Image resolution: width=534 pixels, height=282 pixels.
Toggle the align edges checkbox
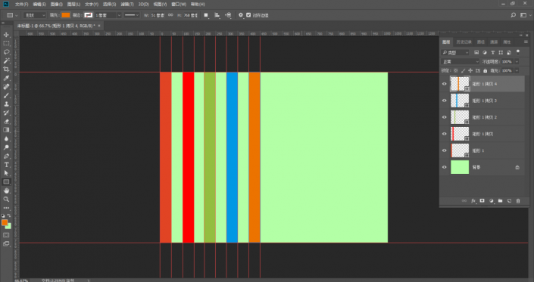[x=248, y=15]
